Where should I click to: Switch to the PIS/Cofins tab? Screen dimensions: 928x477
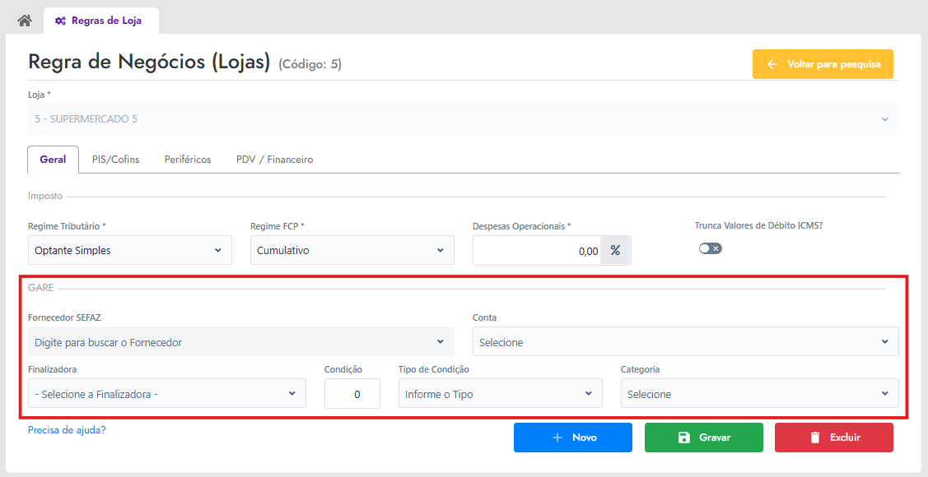click(x=115, y=160)
